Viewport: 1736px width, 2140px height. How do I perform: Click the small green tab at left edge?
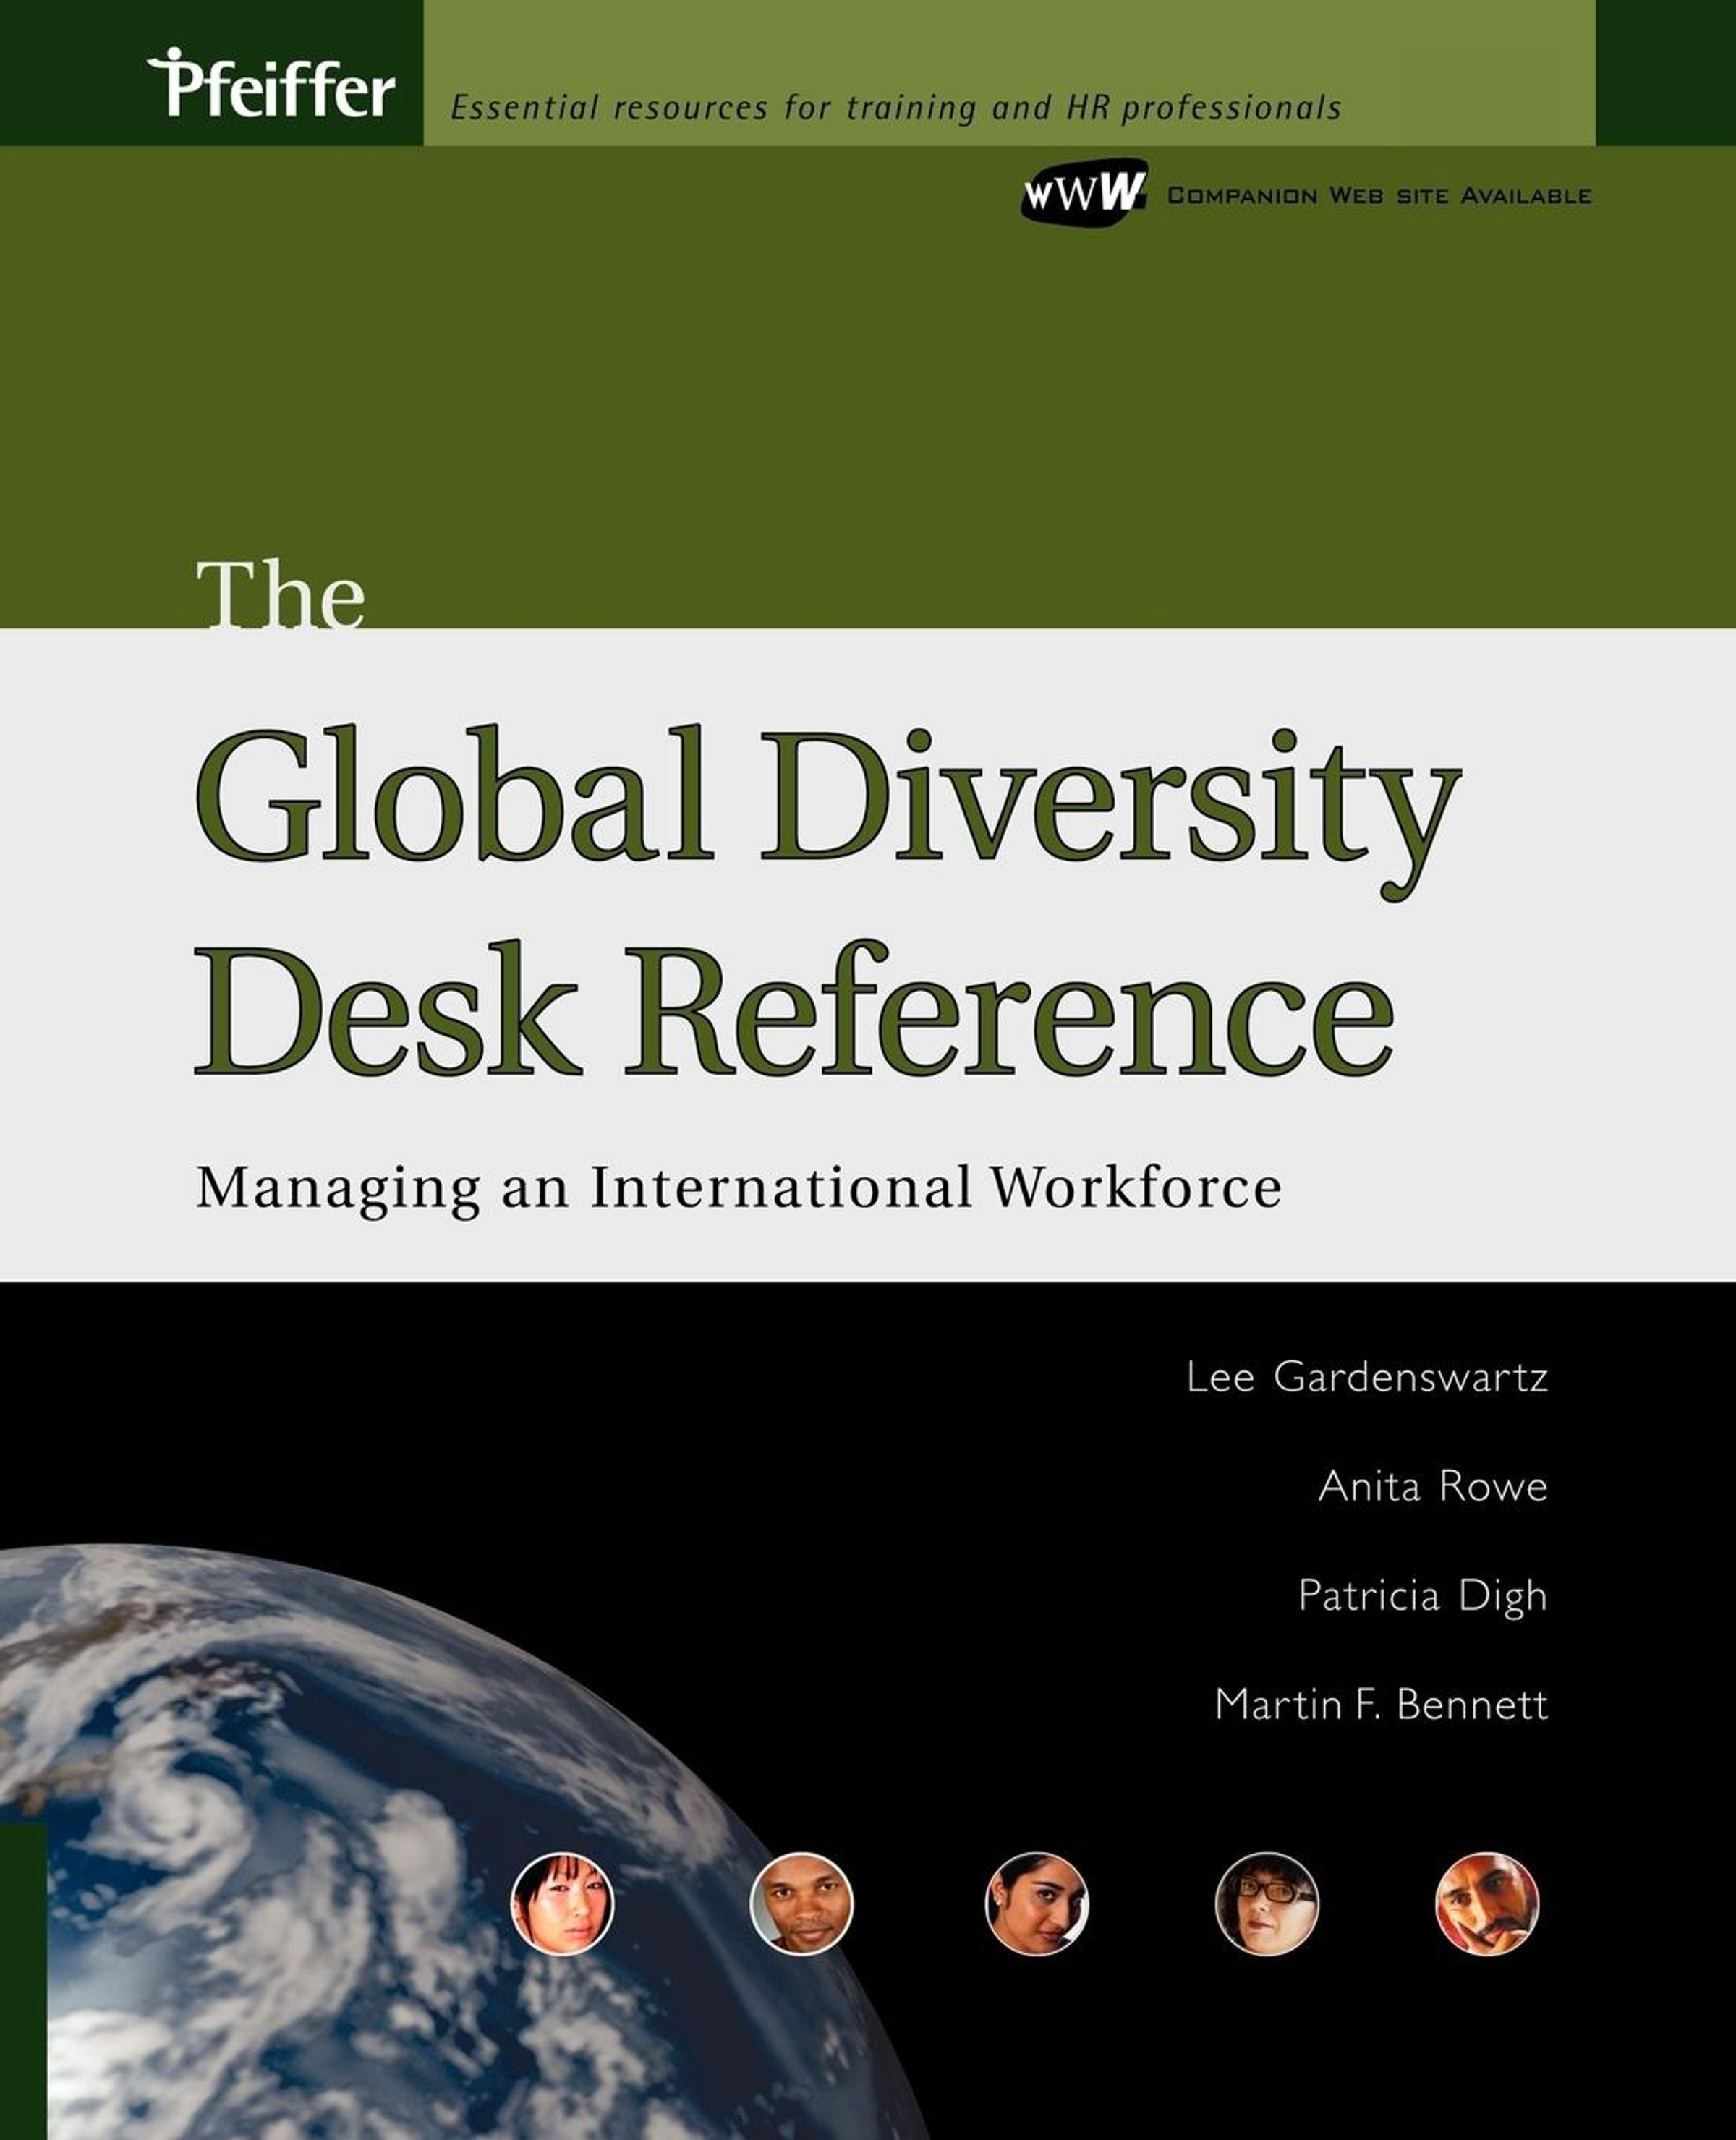[x=23, y=1980]
